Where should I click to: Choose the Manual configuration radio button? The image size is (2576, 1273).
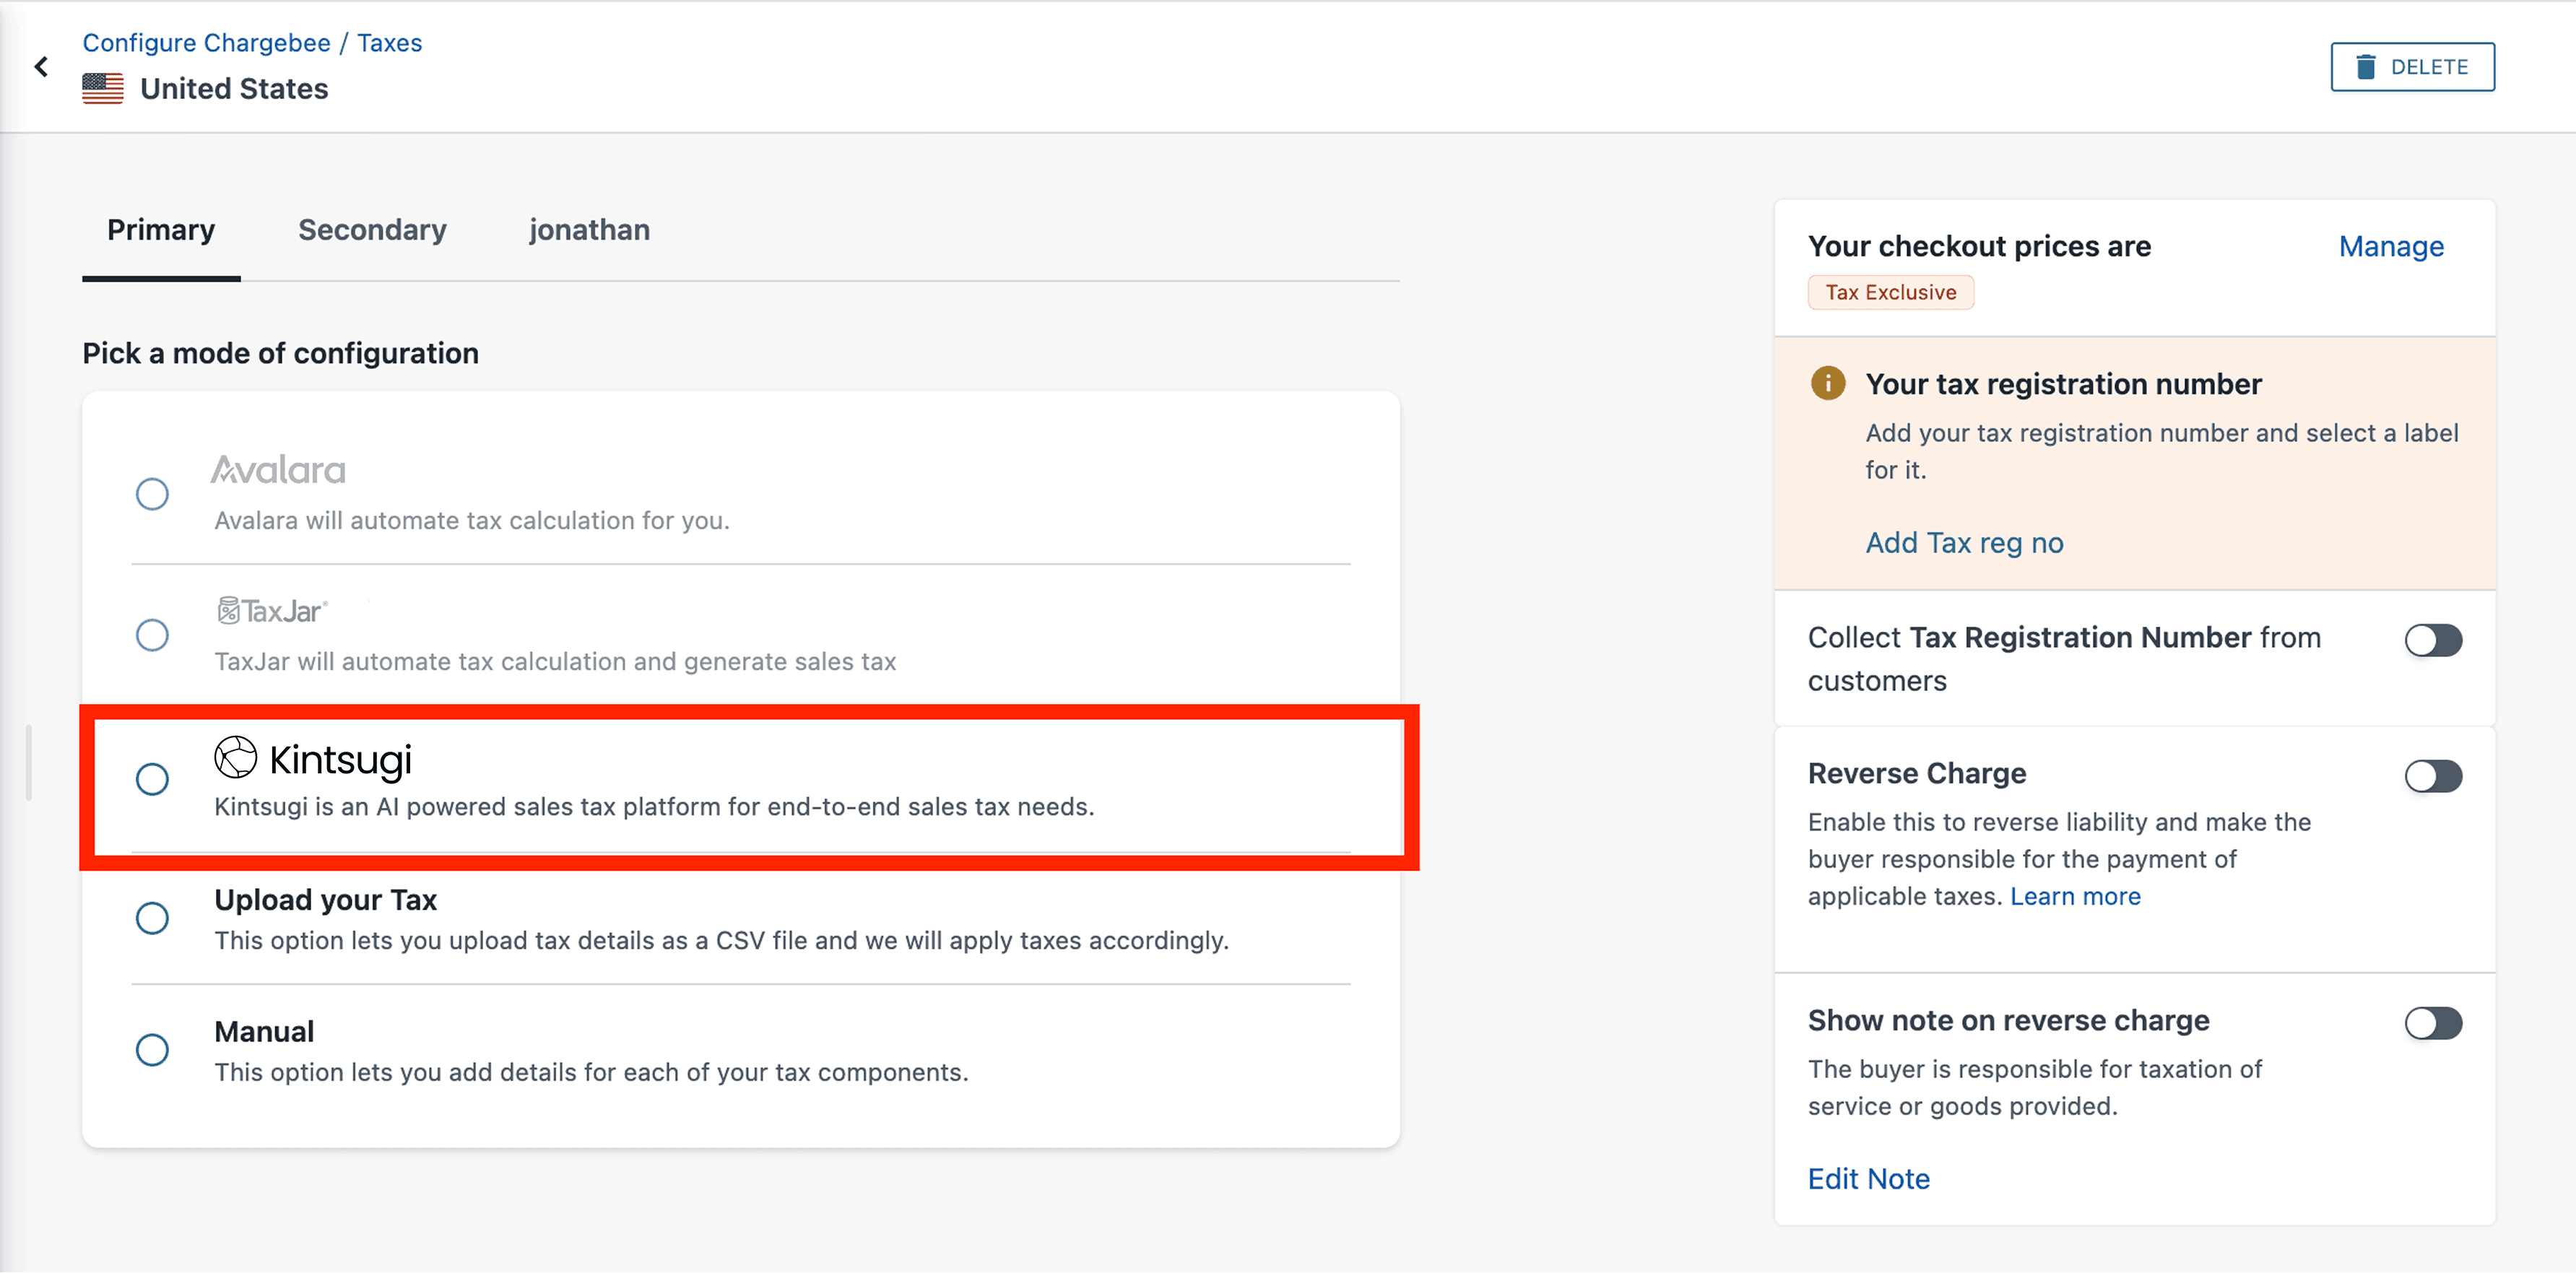[152, 1050]
